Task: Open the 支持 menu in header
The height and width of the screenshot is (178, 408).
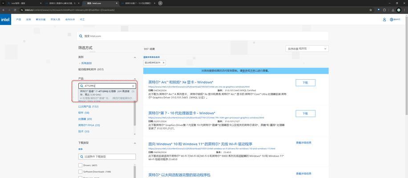Action: [28, 20]
